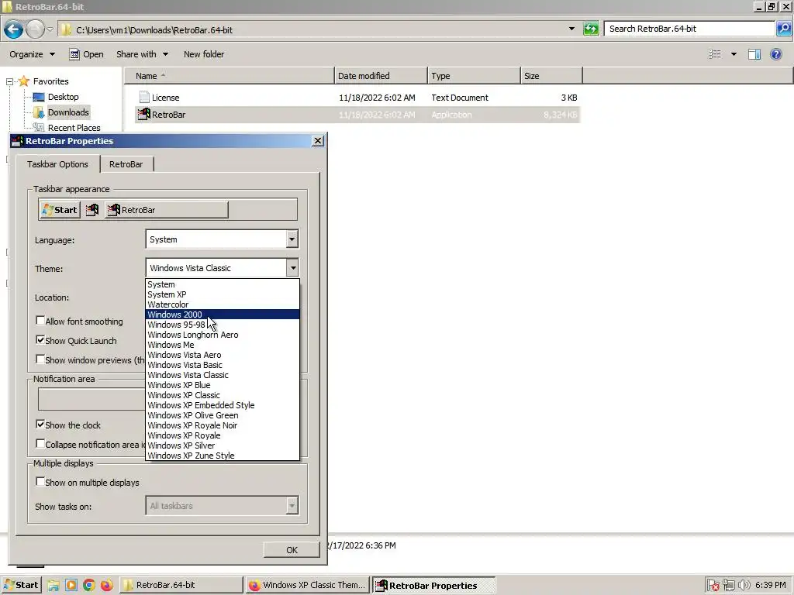The height and width of the screenshot is (595, 794).
Task: Launch Firefox from quick launch
Action: (106, 586)
